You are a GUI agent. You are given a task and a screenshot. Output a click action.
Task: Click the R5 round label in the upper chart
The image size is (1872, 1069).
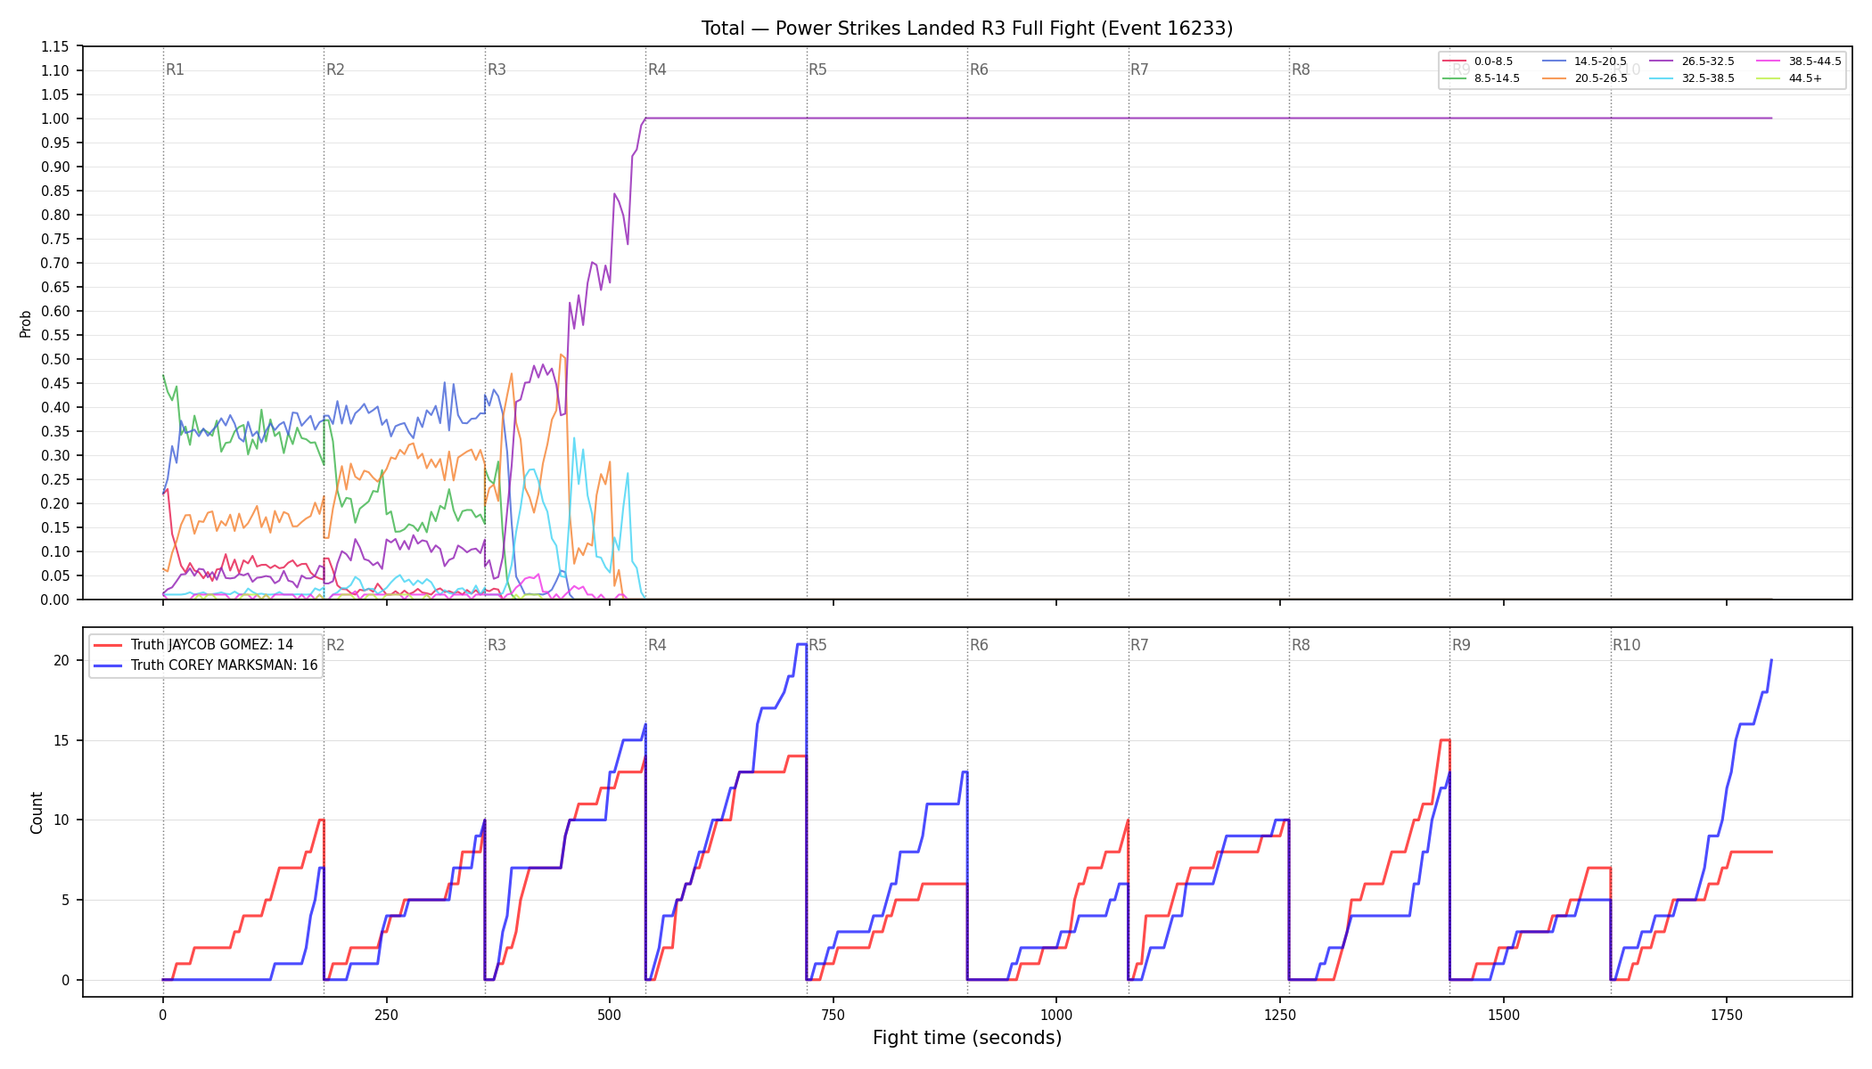pyautogui.click(x=817, y=69)
